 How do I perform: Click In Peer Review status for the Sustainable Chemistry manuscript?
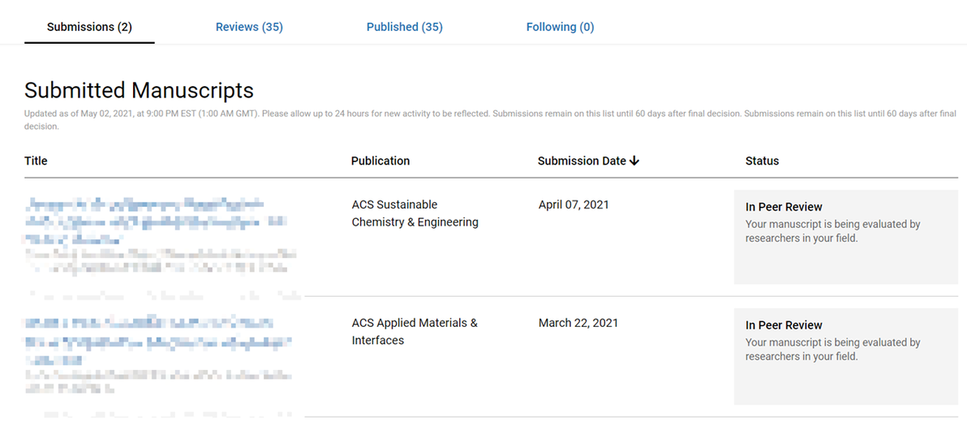[784, 207]
